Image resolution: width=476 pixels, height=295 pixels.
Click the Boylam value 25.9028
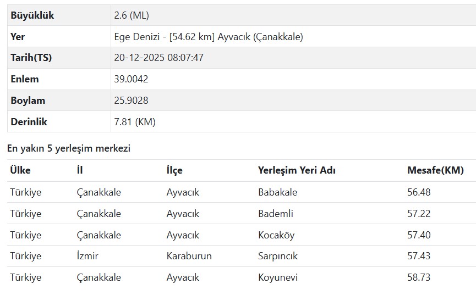[131, 101]
